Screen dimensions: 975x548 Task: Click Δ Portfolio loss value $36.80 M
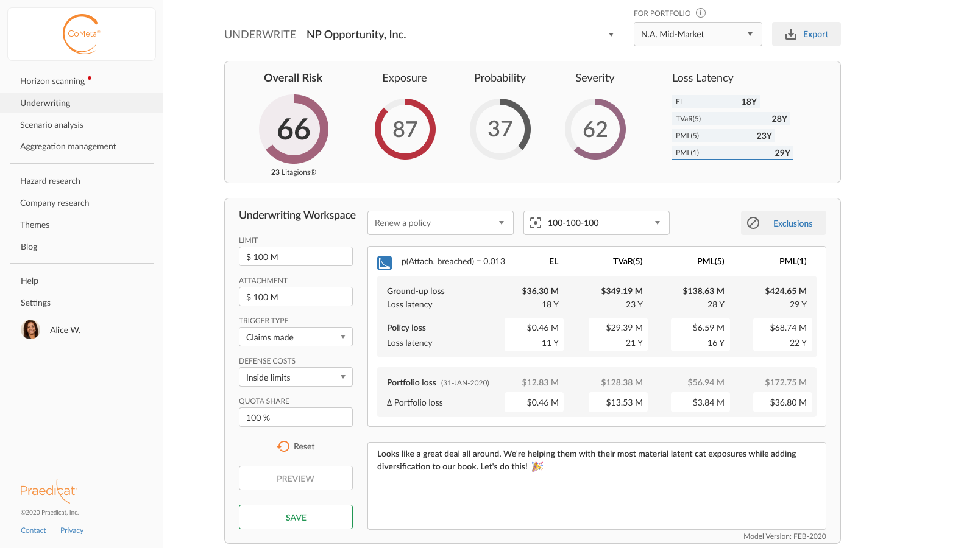coord(788,402)
